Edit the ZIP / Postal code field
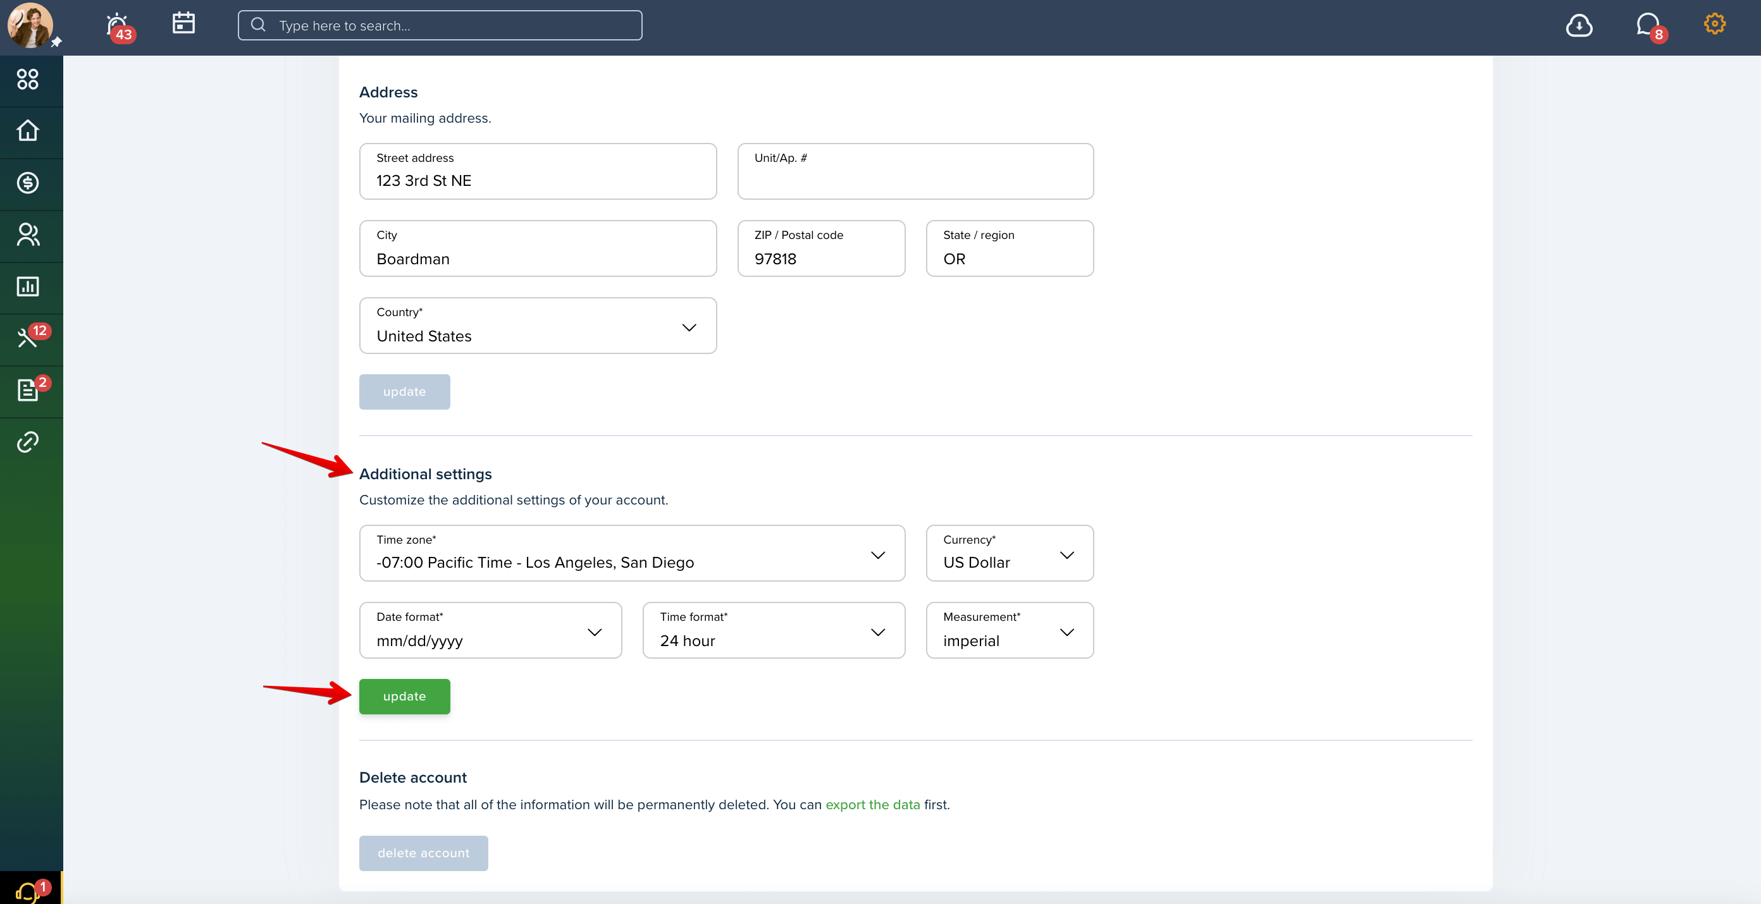The height and width of the screenshot is (904, 1761). click(821, 248)
